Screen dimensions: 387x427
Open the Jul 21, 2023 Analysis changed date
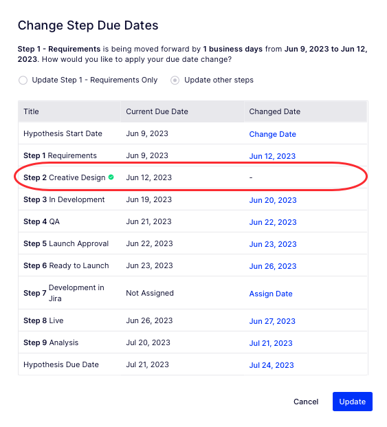coord(271,343)
